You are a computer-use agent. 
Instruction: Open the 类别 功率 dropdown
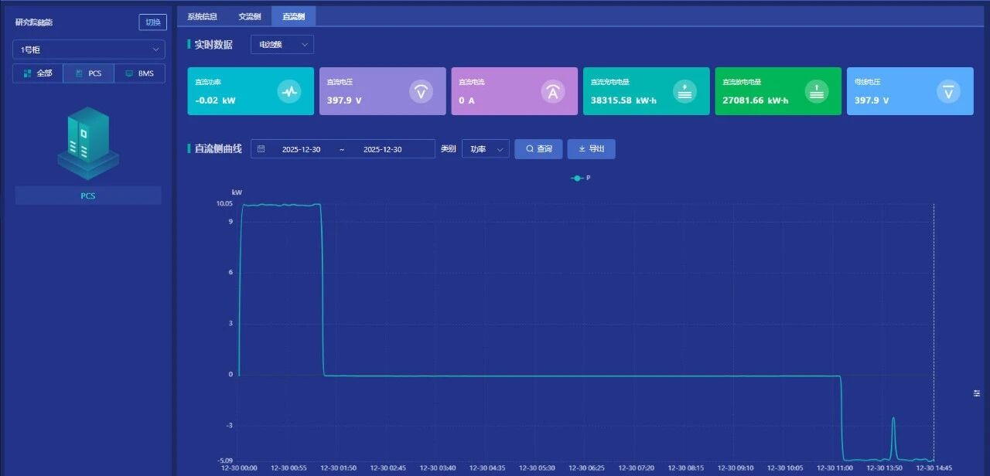pos(485,149)
